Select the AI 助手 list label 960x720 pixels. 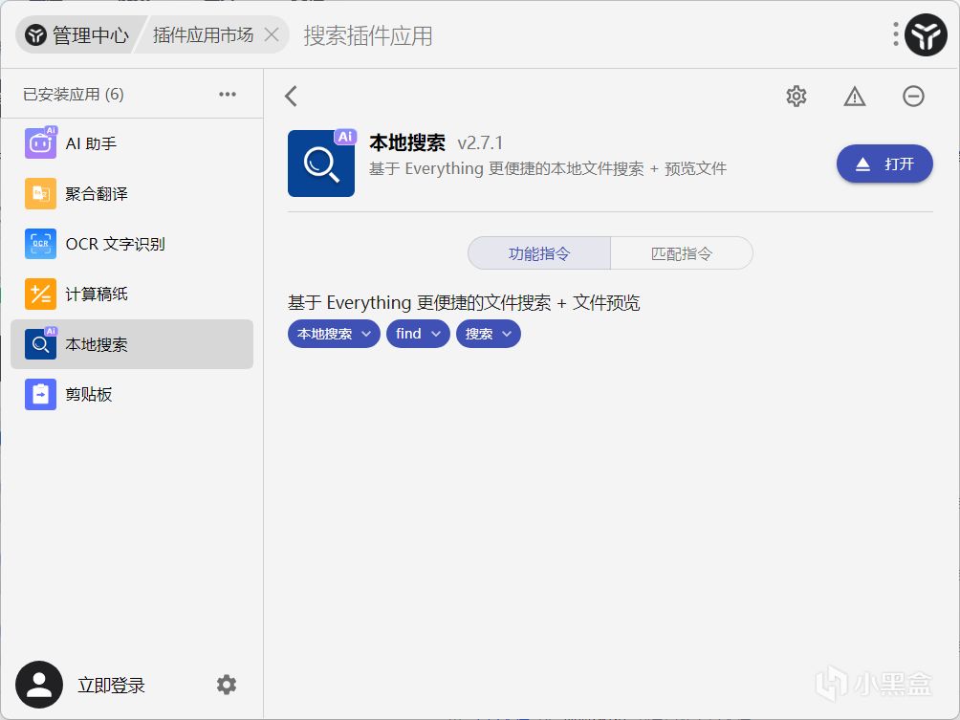pos(91,143)
